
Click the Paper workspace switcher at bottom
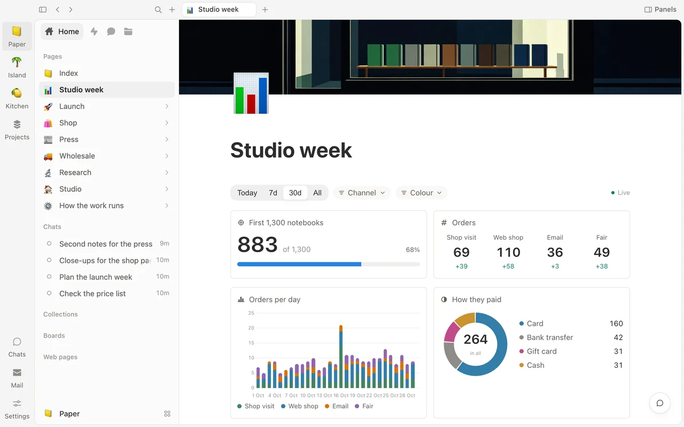coord(62,414)
